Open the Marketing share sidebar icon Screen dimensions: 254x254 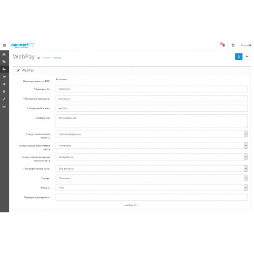pyautogui.click(x=4, y=84)
